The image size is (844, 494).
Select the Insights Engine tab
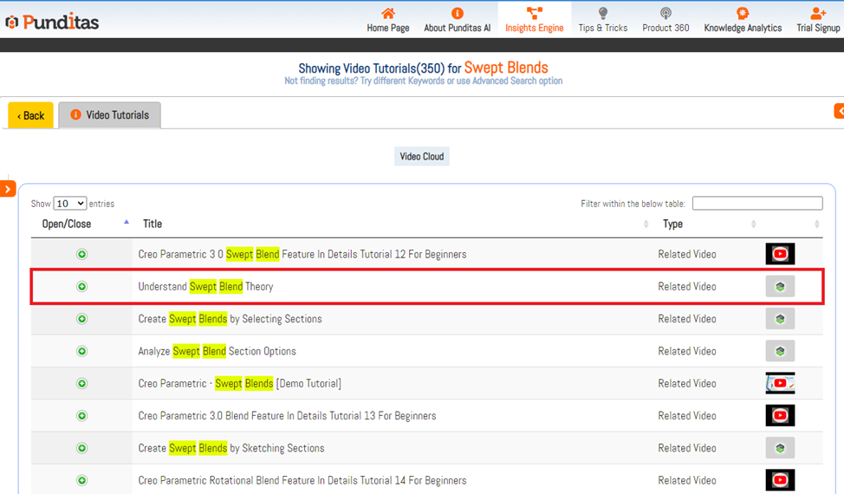pyautogui.click(x=534, y=19)
